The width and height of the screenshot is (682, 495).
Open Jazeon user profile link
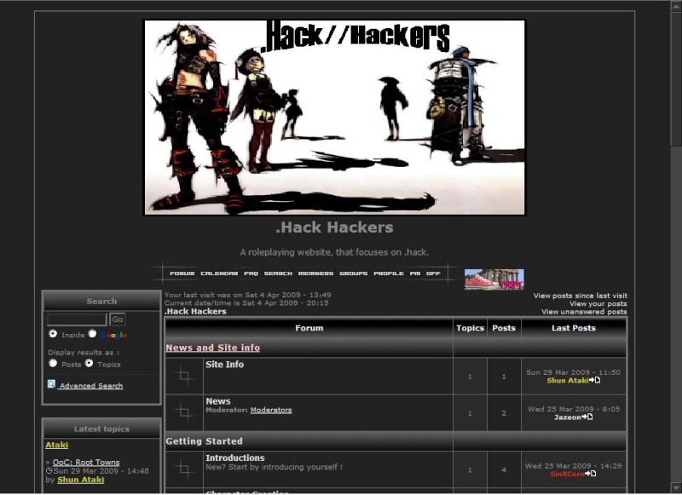[x=567, y=417]
